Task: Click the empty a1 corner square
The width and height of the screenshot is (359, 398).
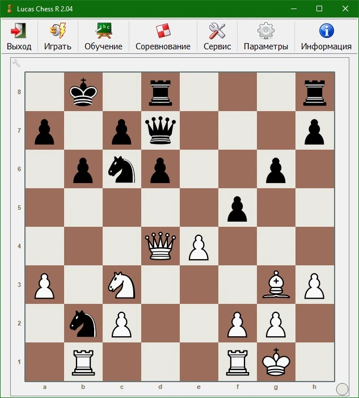Action: click(x=44, y=362)
